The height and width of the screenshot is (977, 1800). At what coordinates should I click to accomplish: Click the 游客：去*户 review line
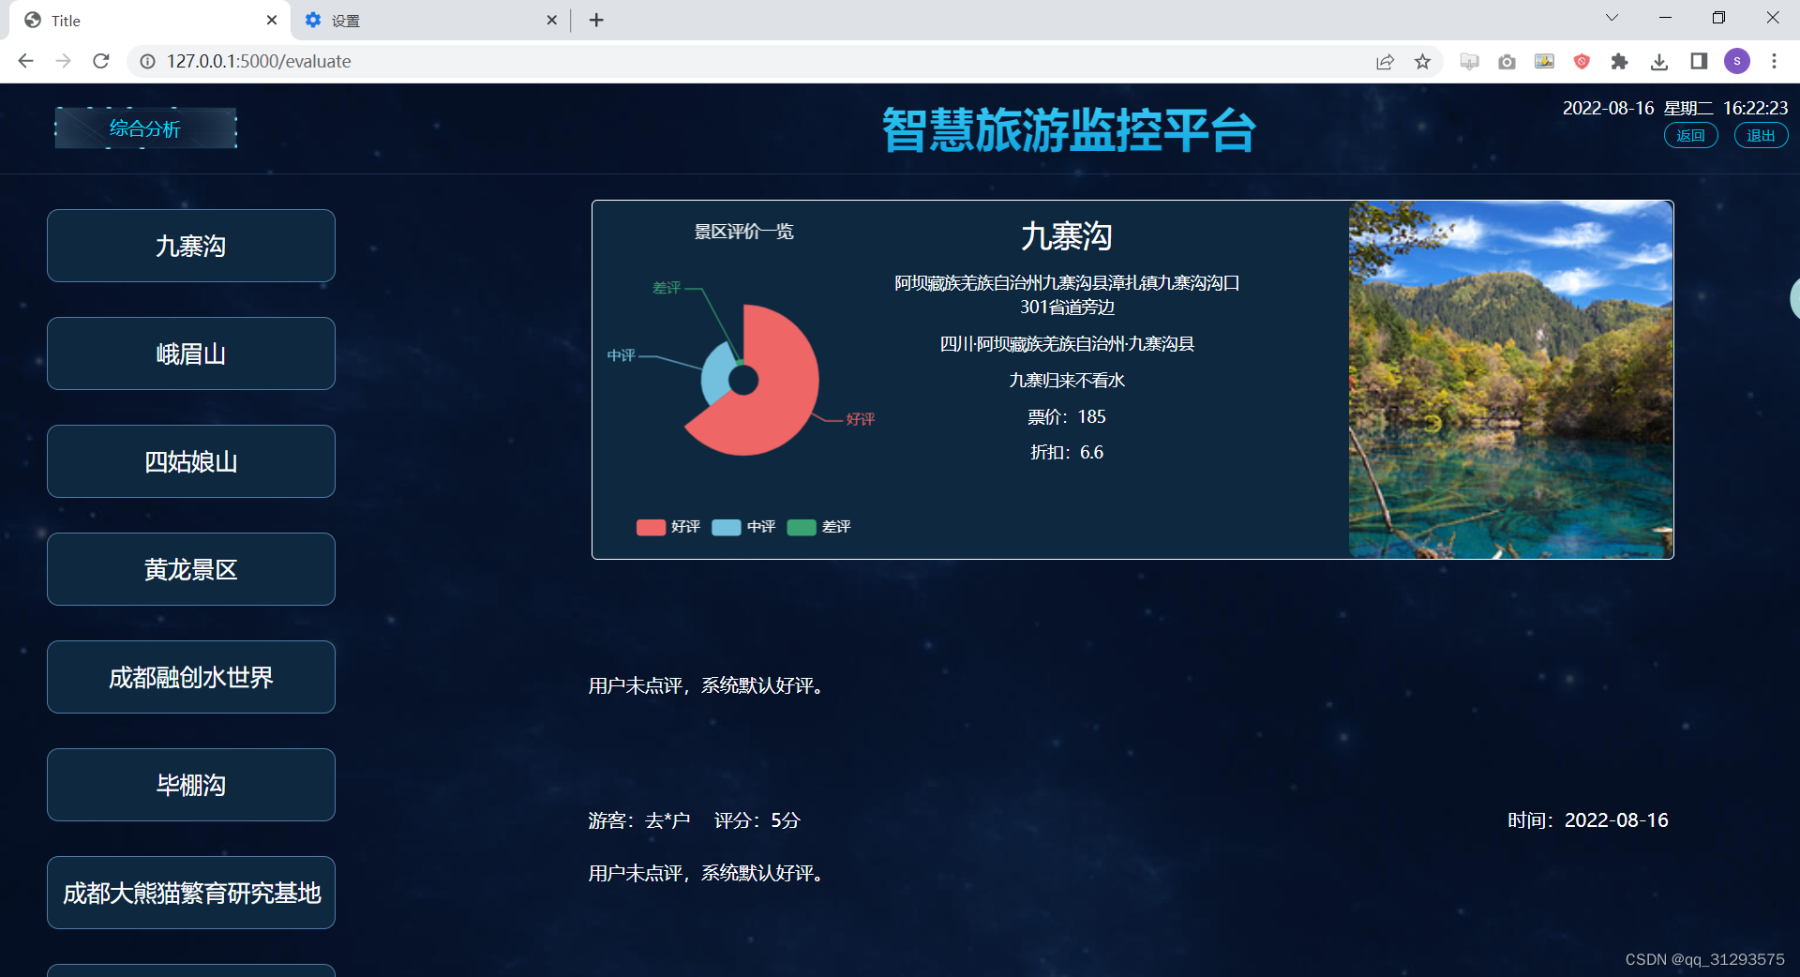[x=695, y=820]
